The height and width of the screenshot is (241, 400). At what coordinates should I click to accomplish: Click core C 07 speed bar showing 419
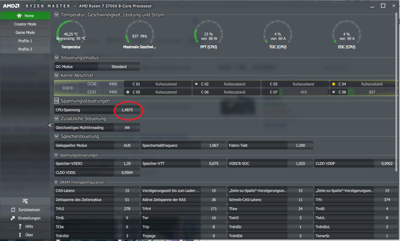click(304, 92)
